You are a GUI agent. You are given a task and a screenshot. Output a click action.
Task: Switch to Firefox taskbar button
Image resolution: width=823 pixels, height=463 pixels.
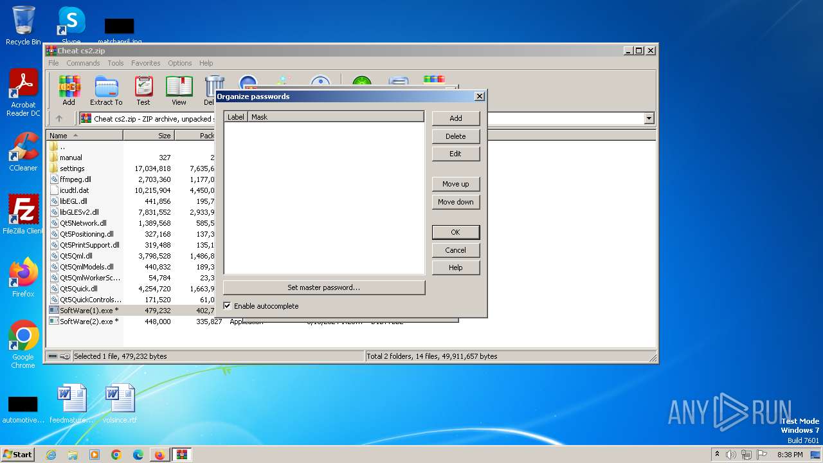(x=159, y=455)
